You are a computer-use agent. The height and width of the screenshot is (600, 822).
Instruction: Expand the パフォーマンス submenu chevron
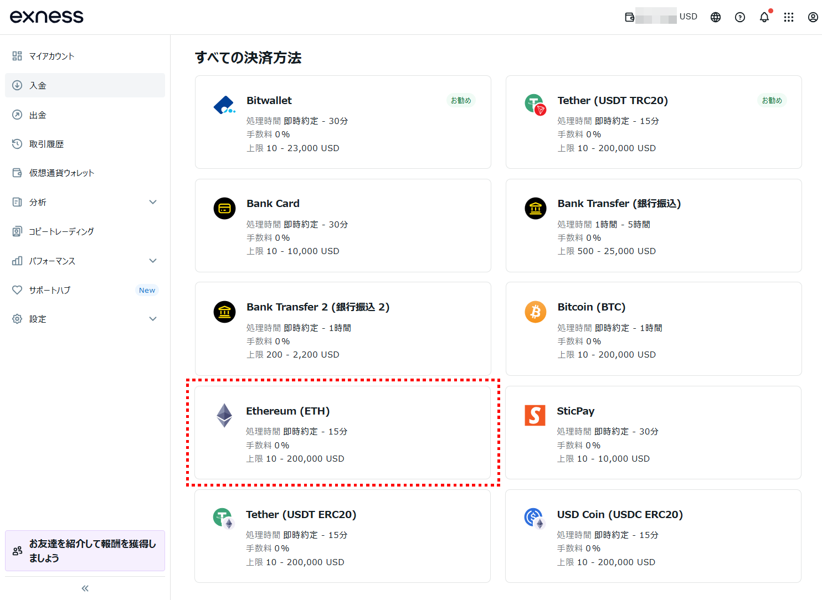pyautogui.click(x=153, y=261)
